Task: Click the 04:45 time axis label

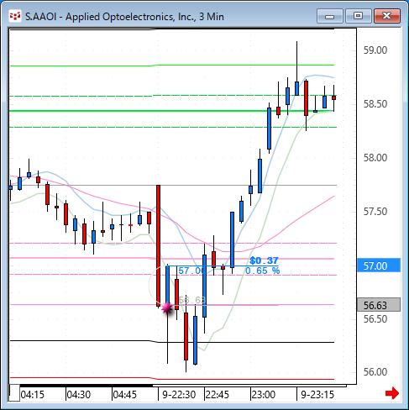Action: (x=125, y=395)
